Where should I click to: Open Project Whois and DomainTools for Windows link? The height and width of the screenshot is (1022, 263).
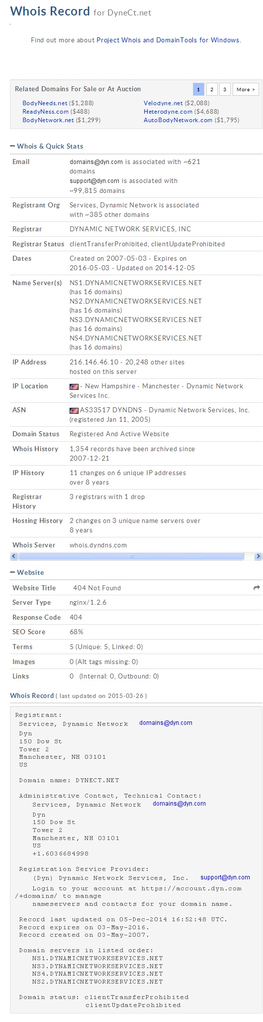click(168, 40)
